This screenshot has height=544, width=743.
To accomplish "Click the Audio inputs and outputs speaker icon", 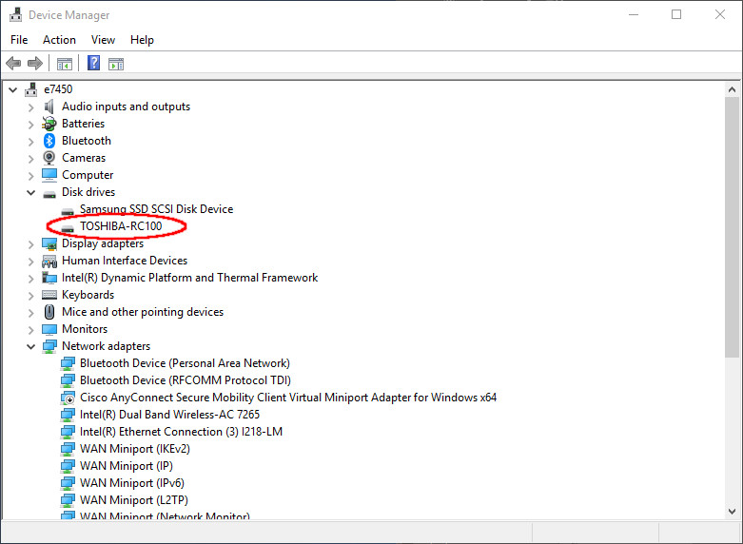I will coord(49,107).
